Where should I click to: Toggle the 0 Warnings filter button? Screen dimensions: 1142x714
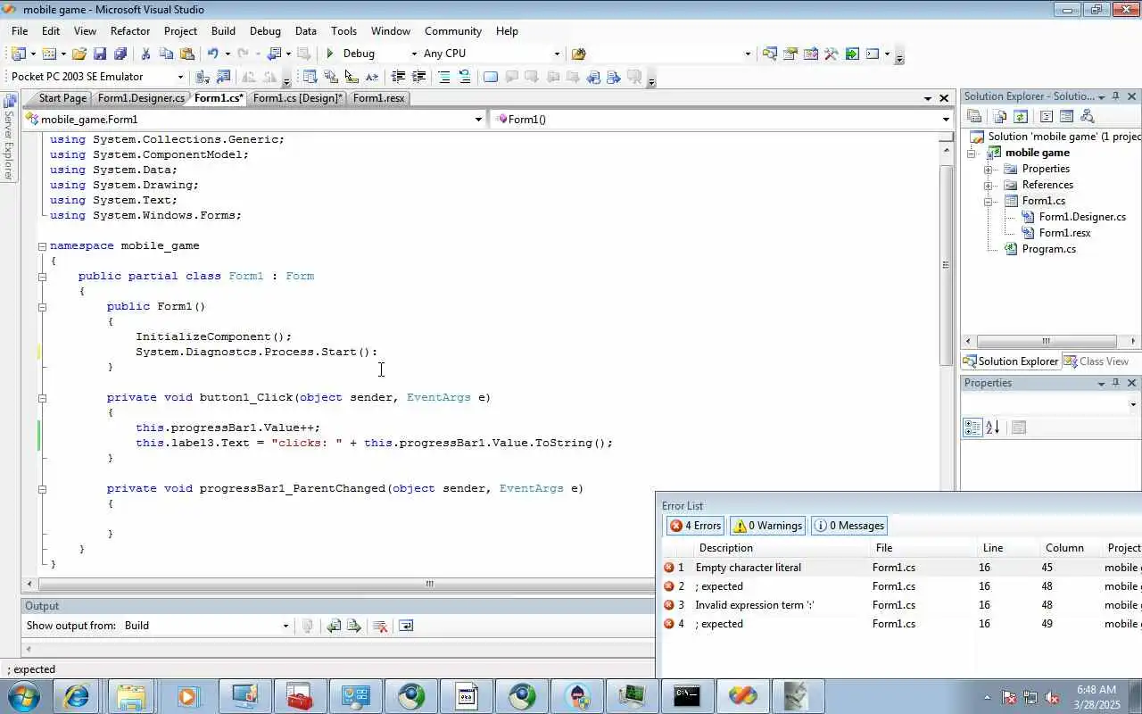[767, 526]
